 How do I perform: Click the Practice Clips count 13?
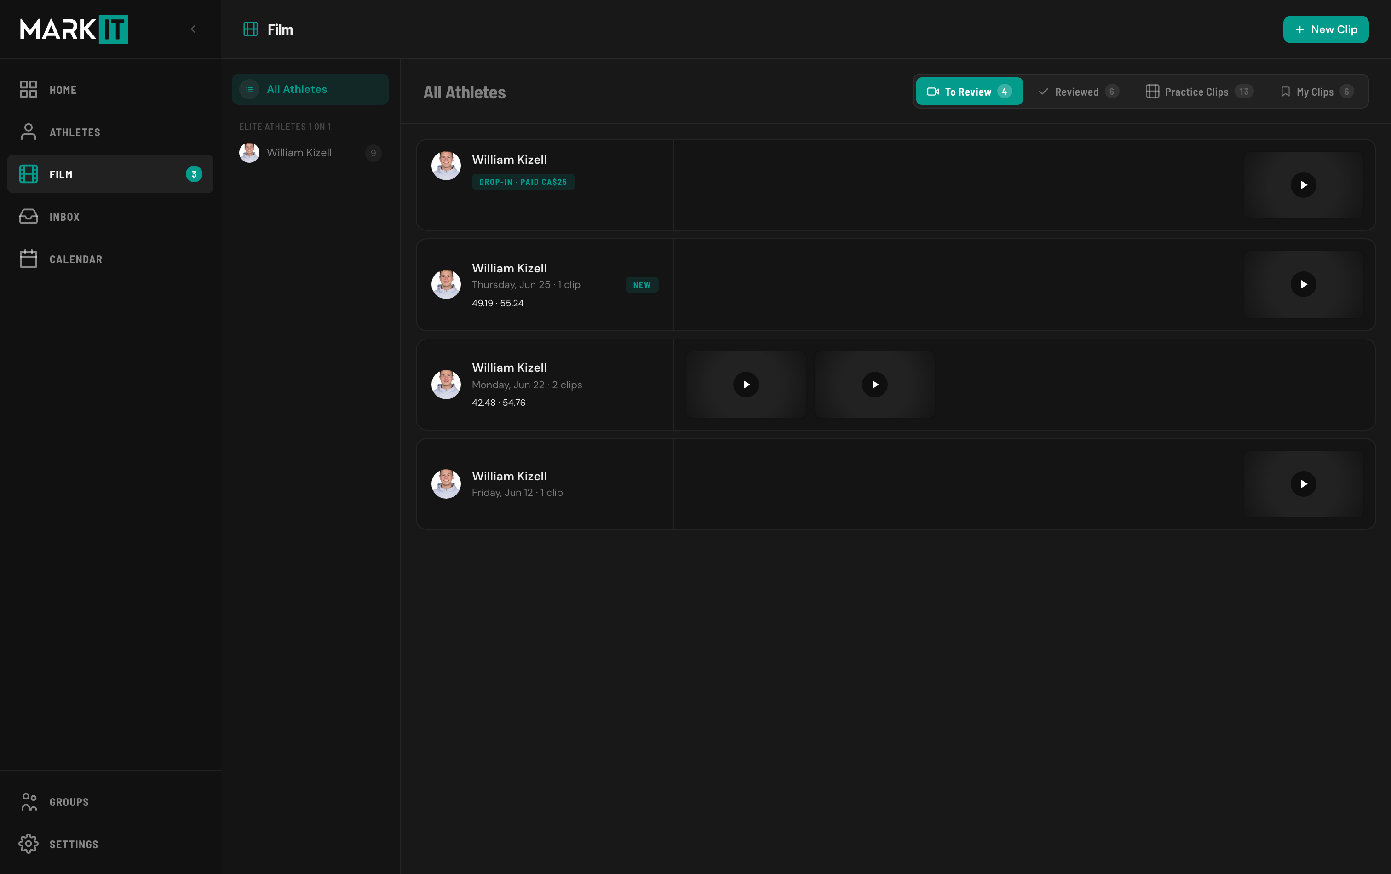coord(1244,91)
